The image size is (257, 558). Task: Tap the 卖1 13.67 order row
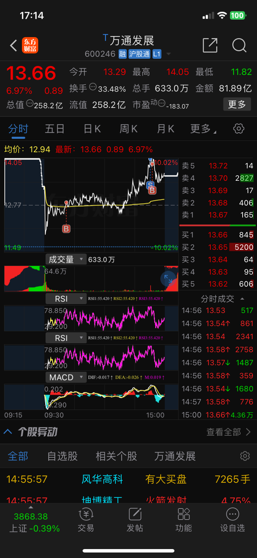tap(218, 215)
